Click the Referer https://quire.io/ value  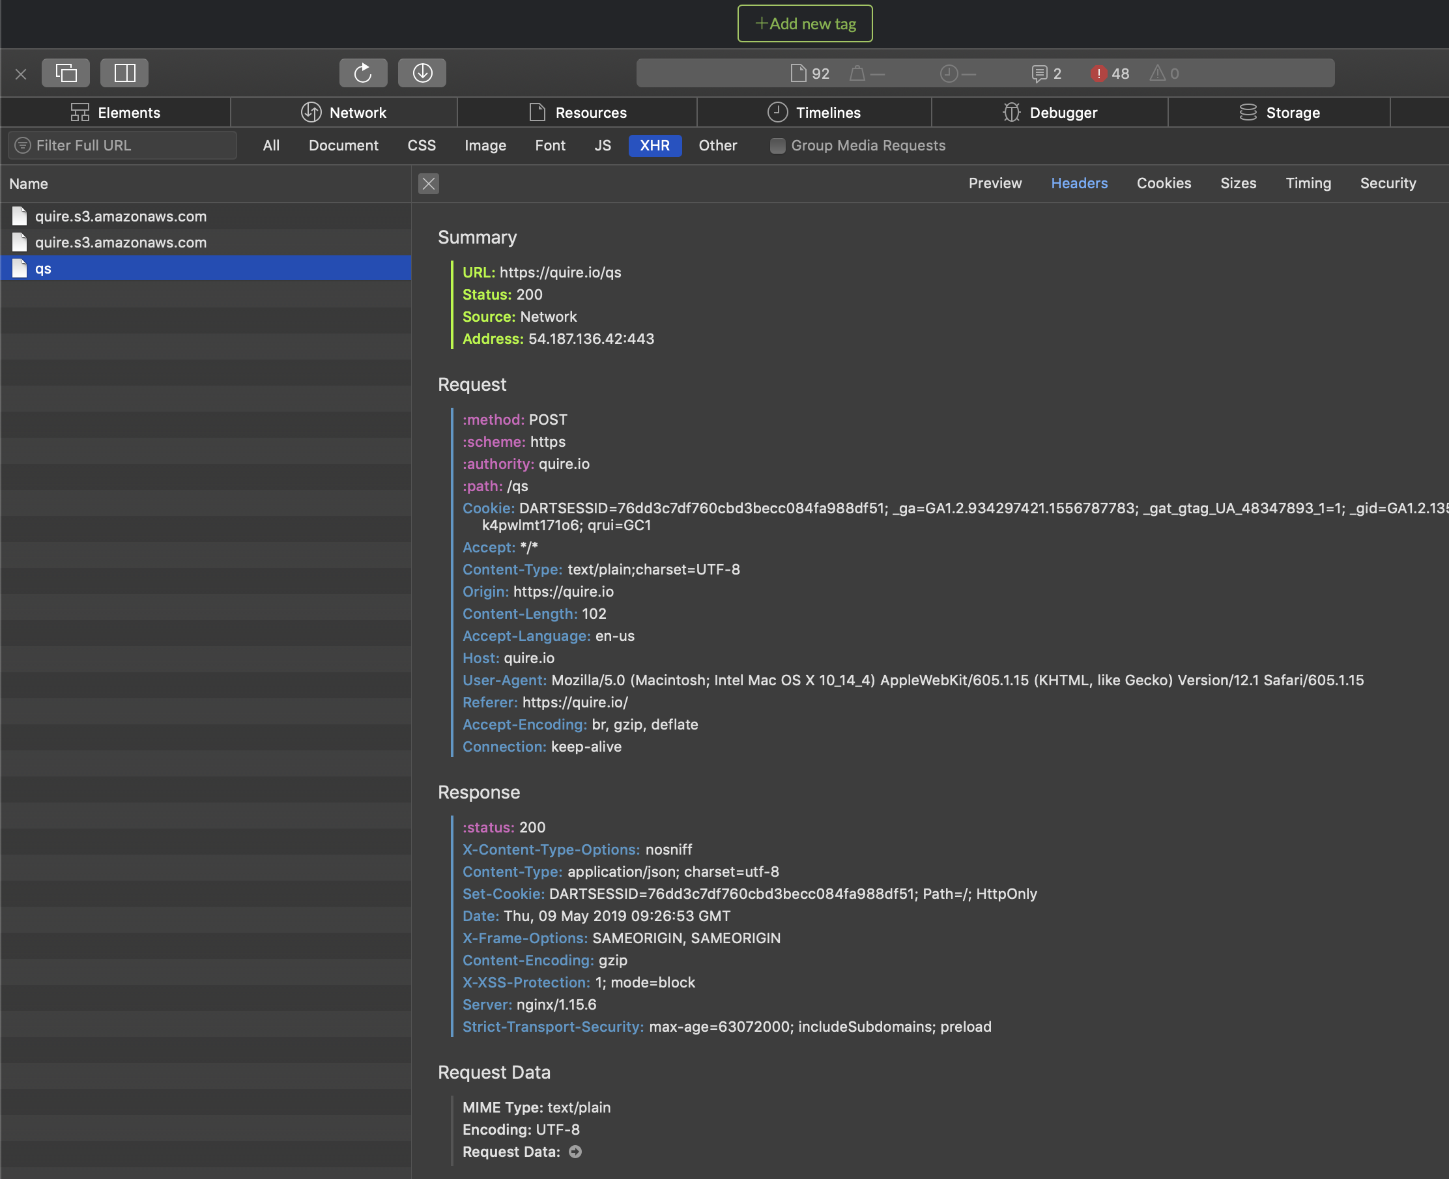(x=575, y=702)
